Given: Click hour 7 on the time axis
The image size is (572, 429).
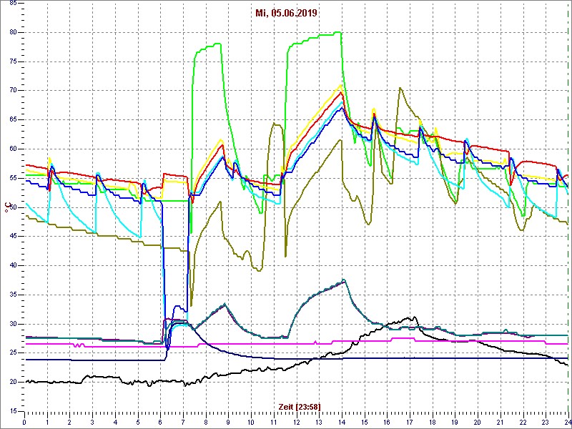Looking at the screenshot, I should point(183,423).
